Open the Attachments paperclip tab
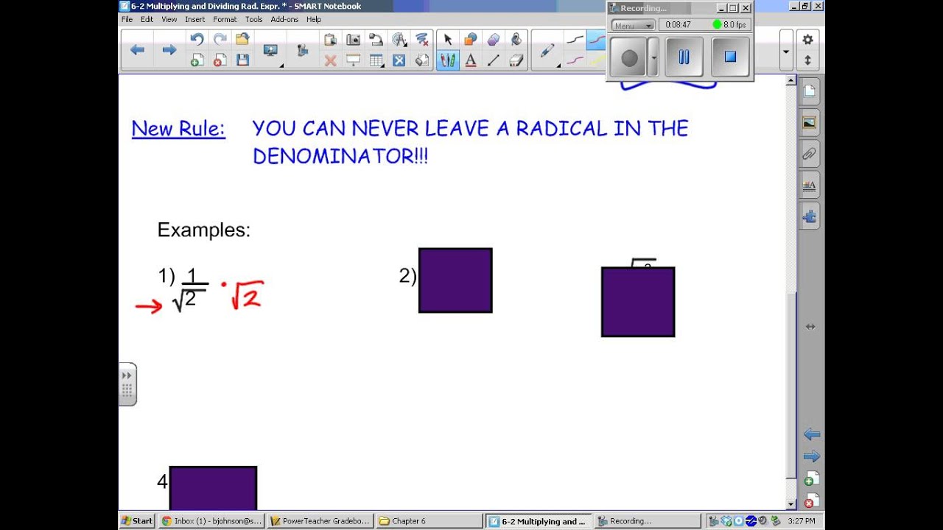Screen dimensions: 943x530 [810, 154]
